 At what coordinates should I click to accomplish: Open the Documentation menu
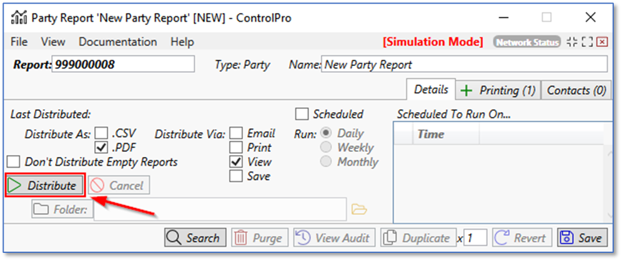(117, 42)
